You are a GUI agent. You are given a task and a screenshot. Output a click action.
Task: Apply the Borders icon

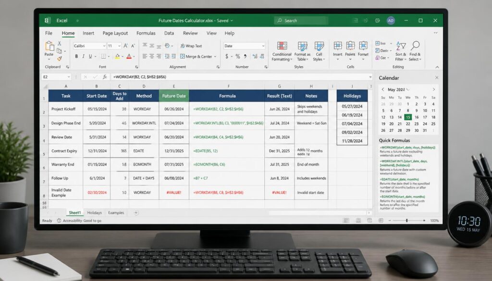[103, 57]
